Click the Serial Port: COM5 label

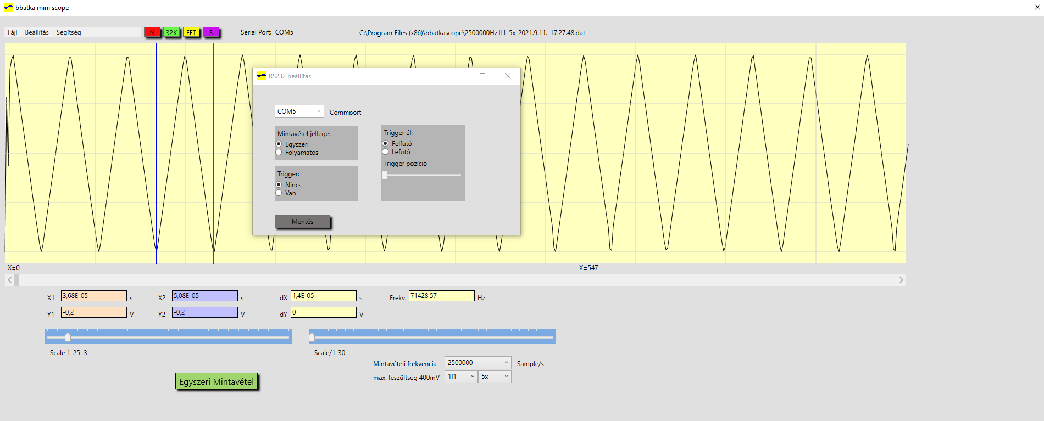(x=267, y=32)
